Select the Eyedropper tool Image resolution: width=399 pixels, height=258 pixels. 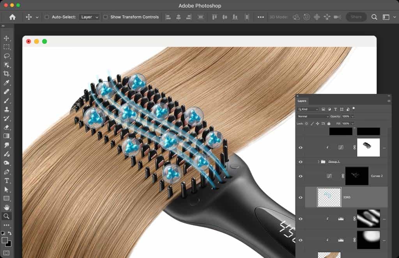coord(6,83)
